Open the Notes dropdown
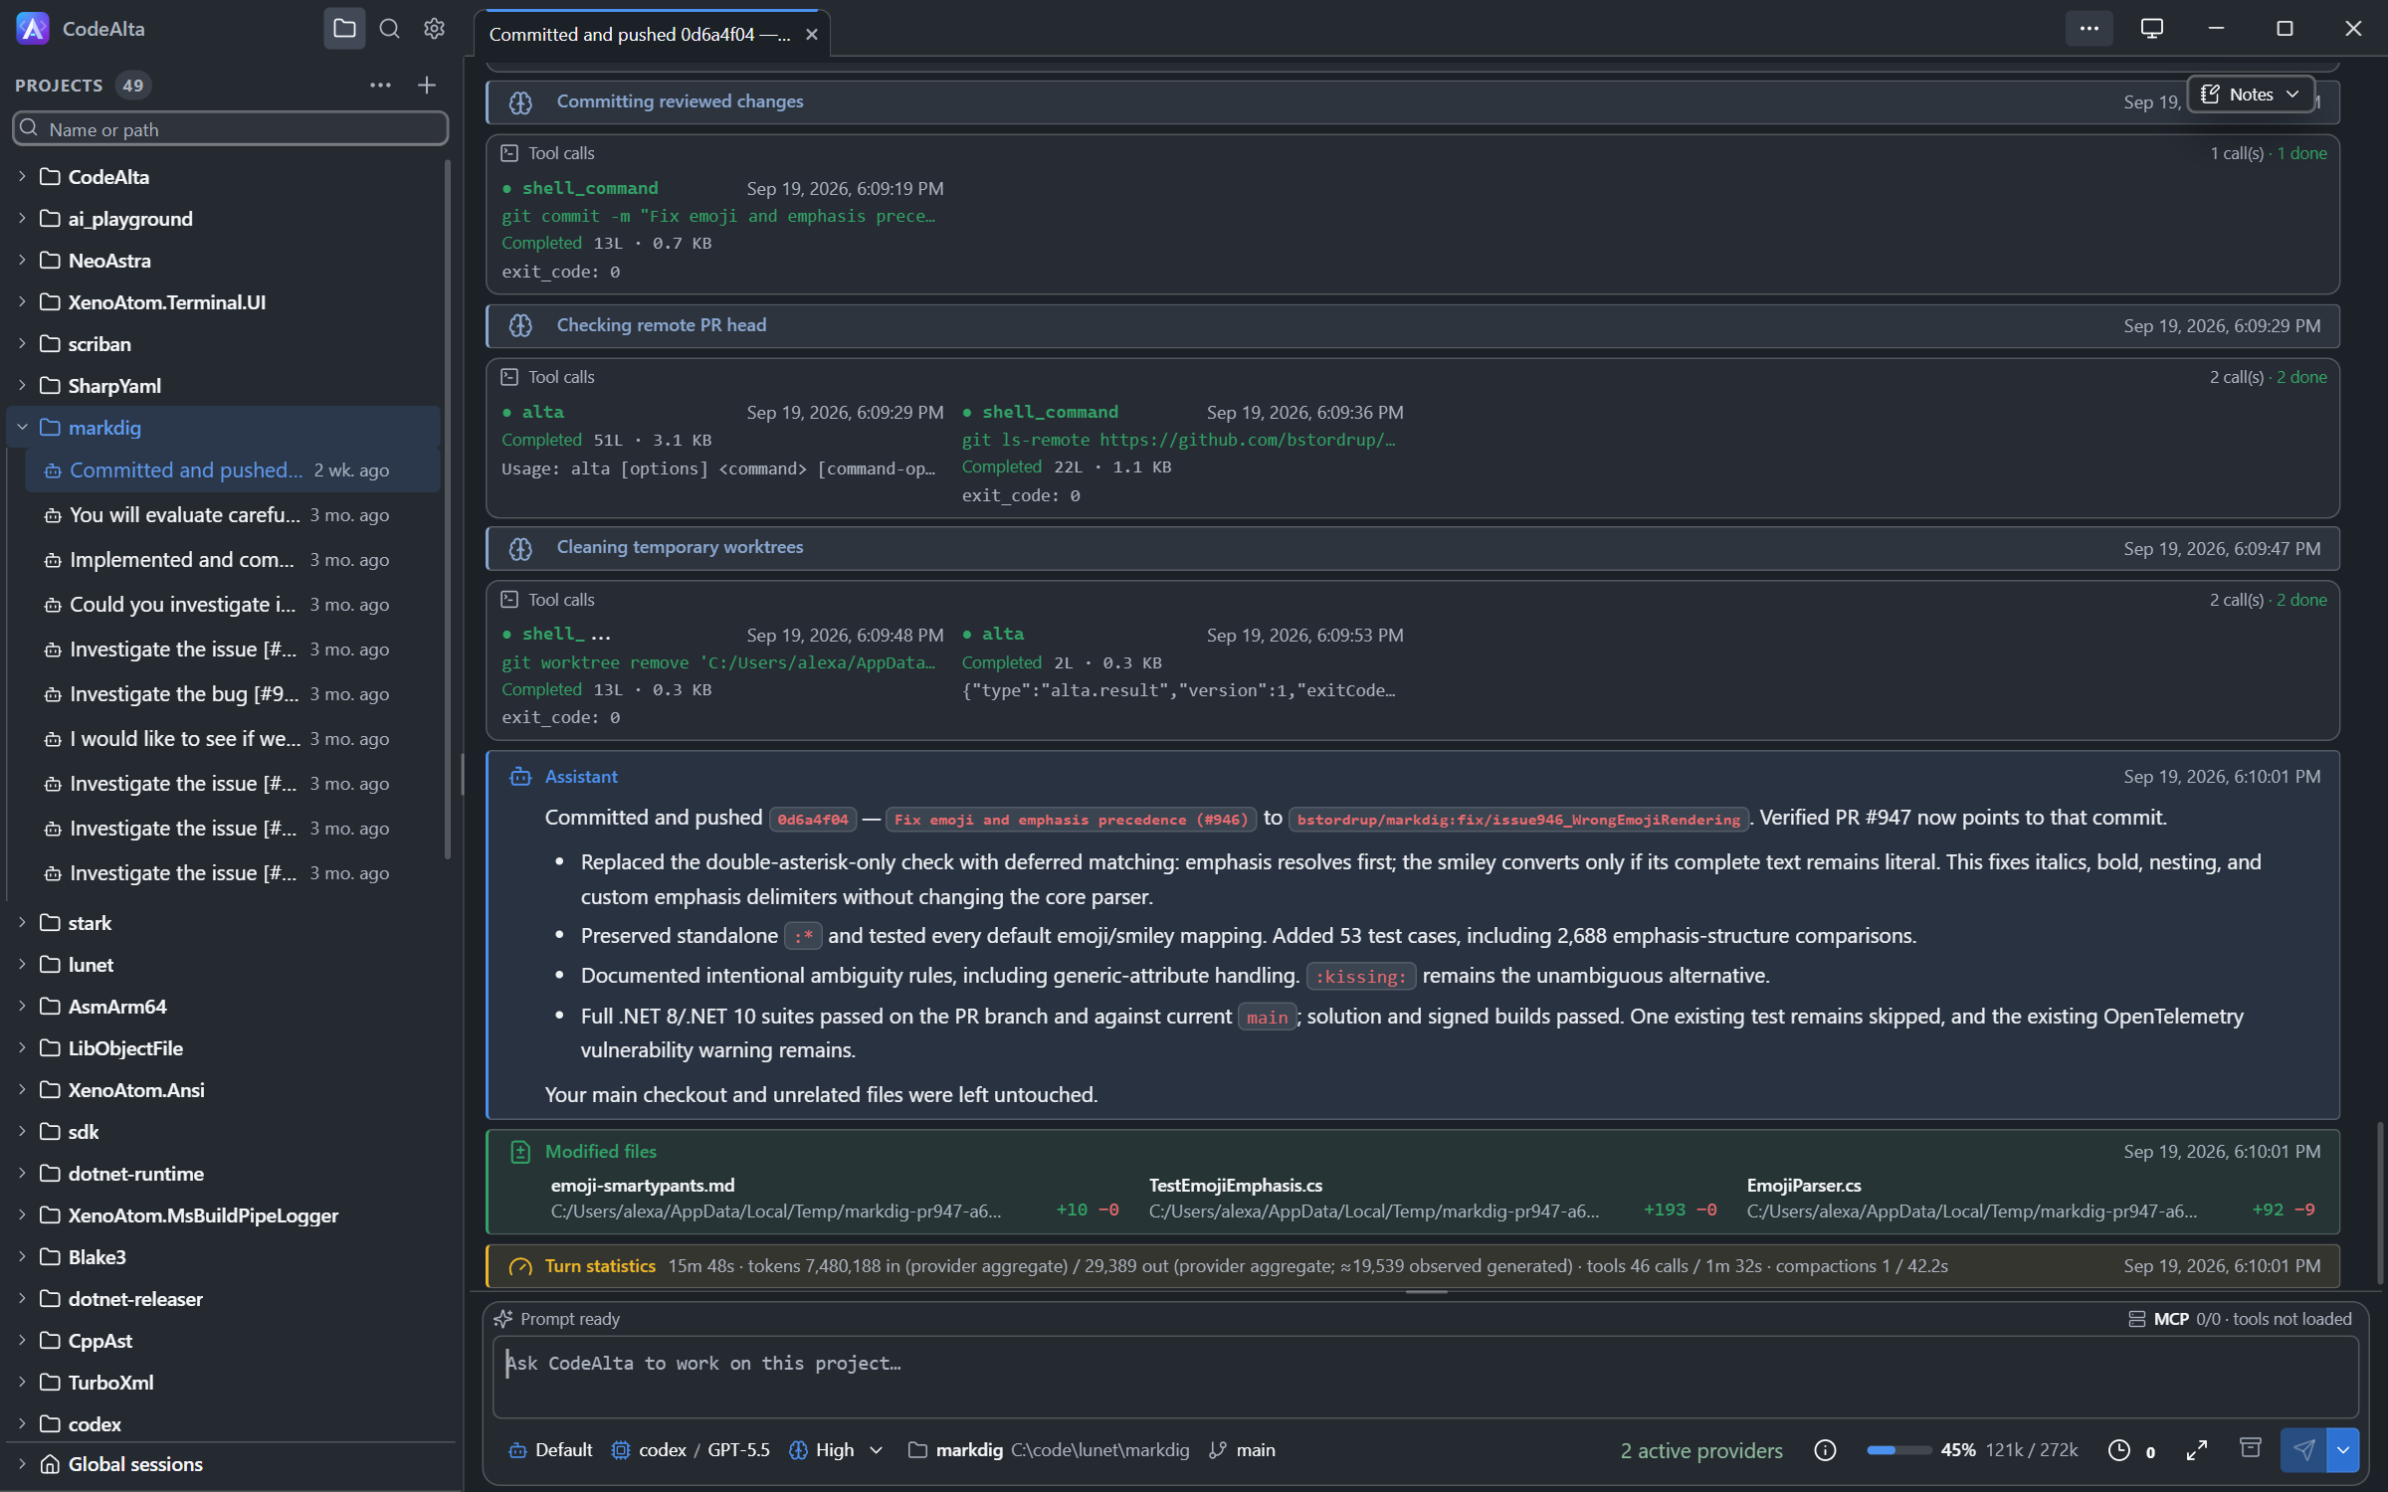This screenshot has height=1492, width=2388. 2251,94
